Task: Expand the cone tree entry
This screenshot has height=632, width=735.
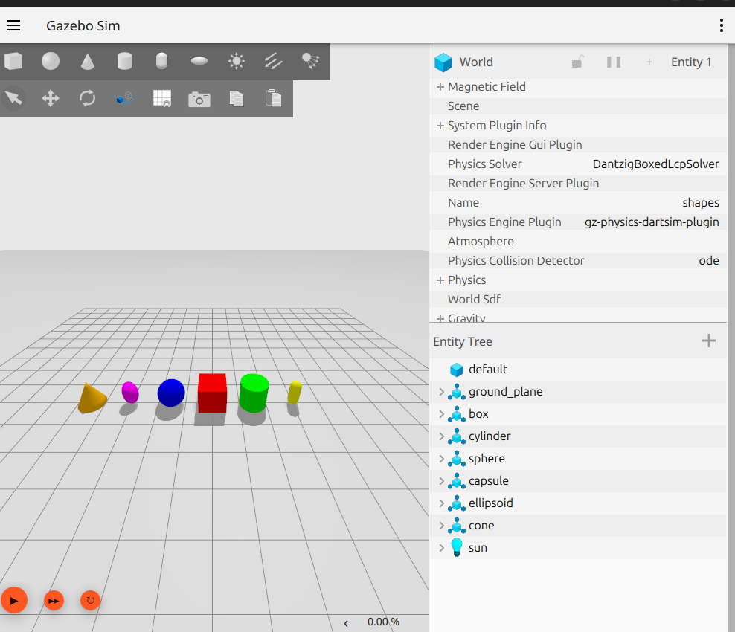Action: pyautogui.click(x=441, y=526)
